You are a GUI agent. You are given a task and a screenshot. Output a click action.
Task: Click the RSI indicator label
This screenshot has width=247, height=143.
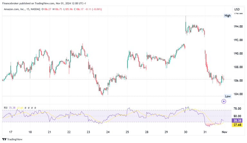click(5, 108)
